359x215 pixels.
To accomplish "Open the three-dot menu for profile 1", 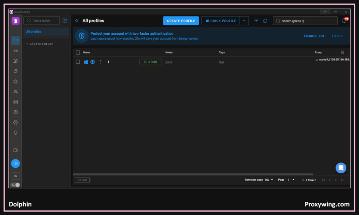I will pos(100,62).
